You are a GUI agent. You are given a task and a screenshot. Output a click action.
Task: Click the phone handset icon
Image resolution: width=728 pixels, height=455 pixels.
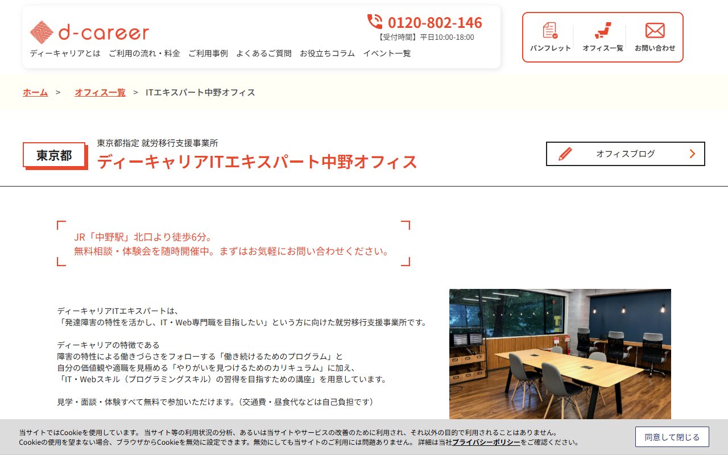coord(375,22)
